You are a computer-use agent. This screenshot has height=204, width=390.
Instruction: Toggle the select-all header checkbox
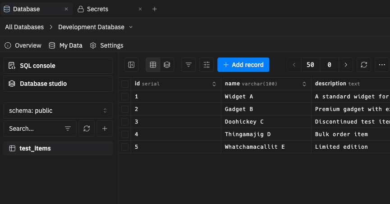point(125,84)
